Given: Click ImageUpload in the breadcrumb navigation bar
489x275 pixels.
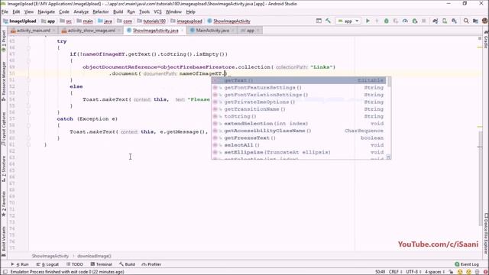Looking at the screenshot, I should (x=20, y=21).
